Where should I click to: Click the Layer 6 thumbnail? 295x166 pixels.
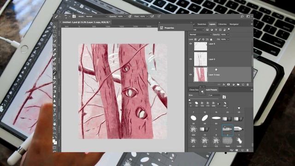(x=201, y=46)
